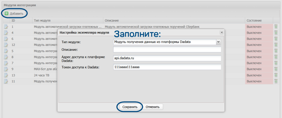Open the editor for row ID 9

pos(6,69)
